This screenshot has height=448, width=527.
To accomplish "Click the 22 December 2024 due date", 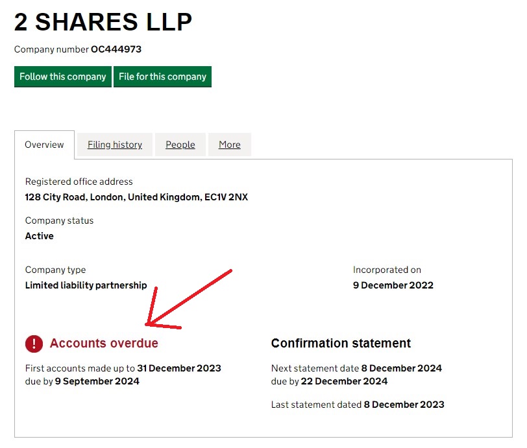I will pyautogui.click(x=344, y=381).
